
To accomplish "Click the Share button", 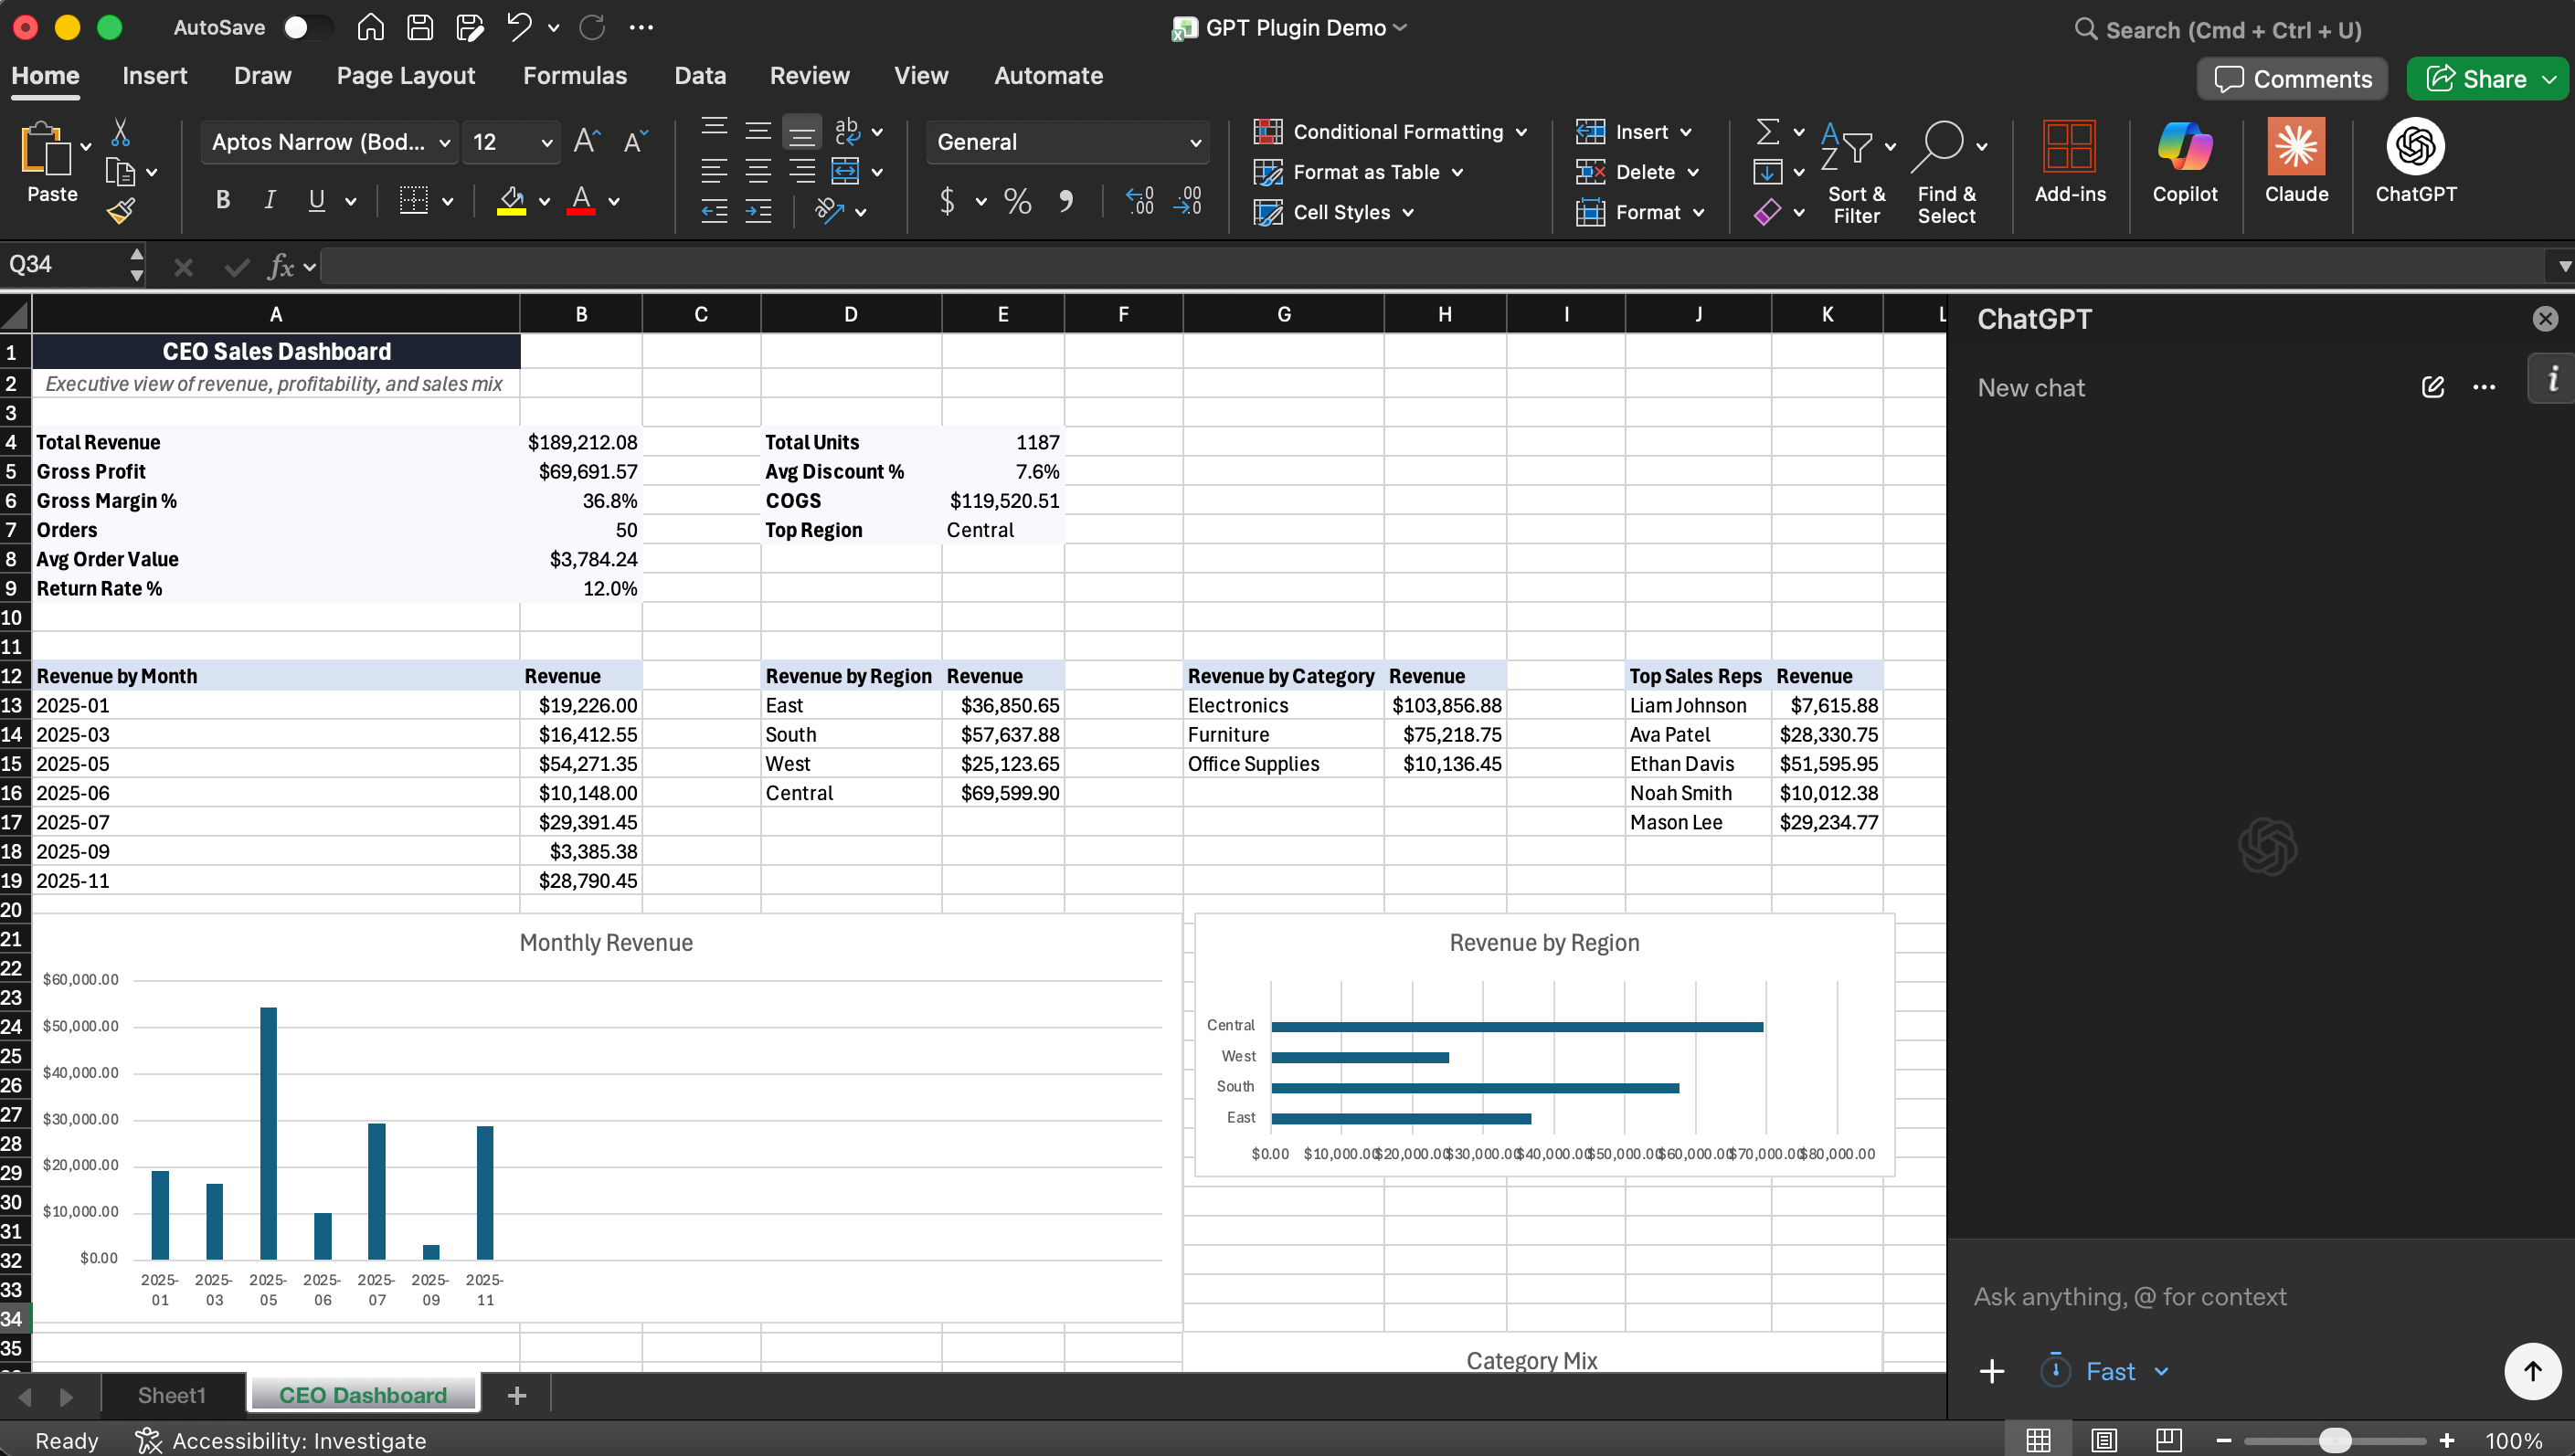I will [x=2488, y=78].
